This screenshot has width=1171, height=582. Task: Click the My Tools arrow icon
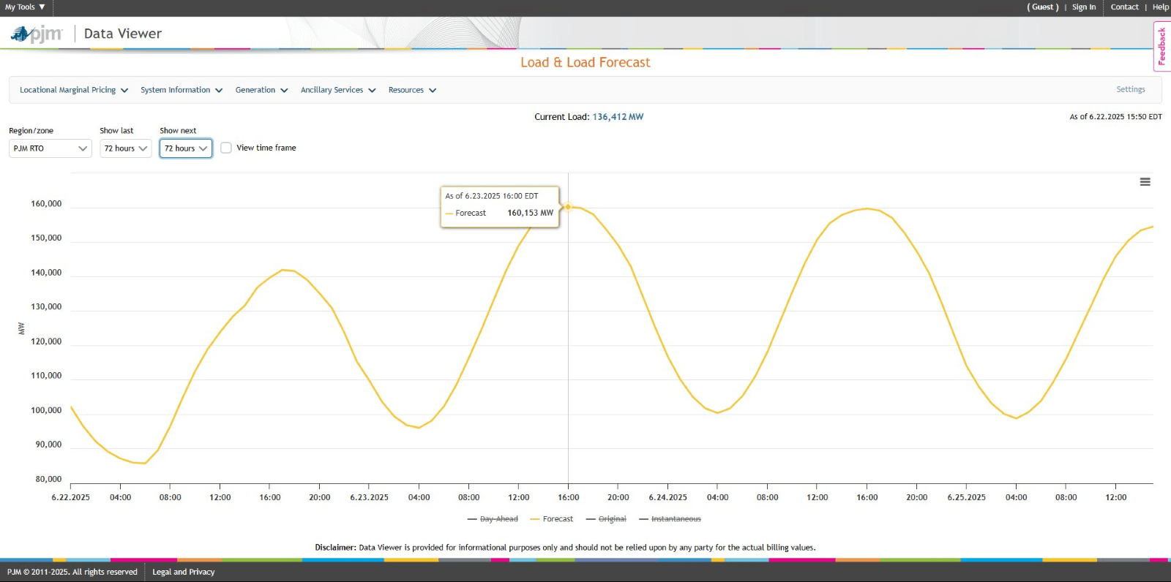tap(42, 7)
